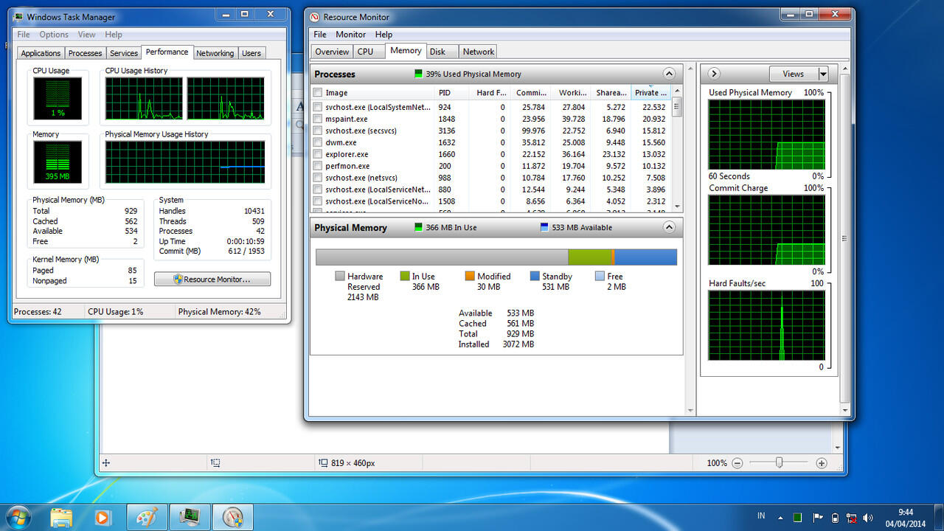Click Paint zoom in plus button
944x531 pixels.
[822, 463]
